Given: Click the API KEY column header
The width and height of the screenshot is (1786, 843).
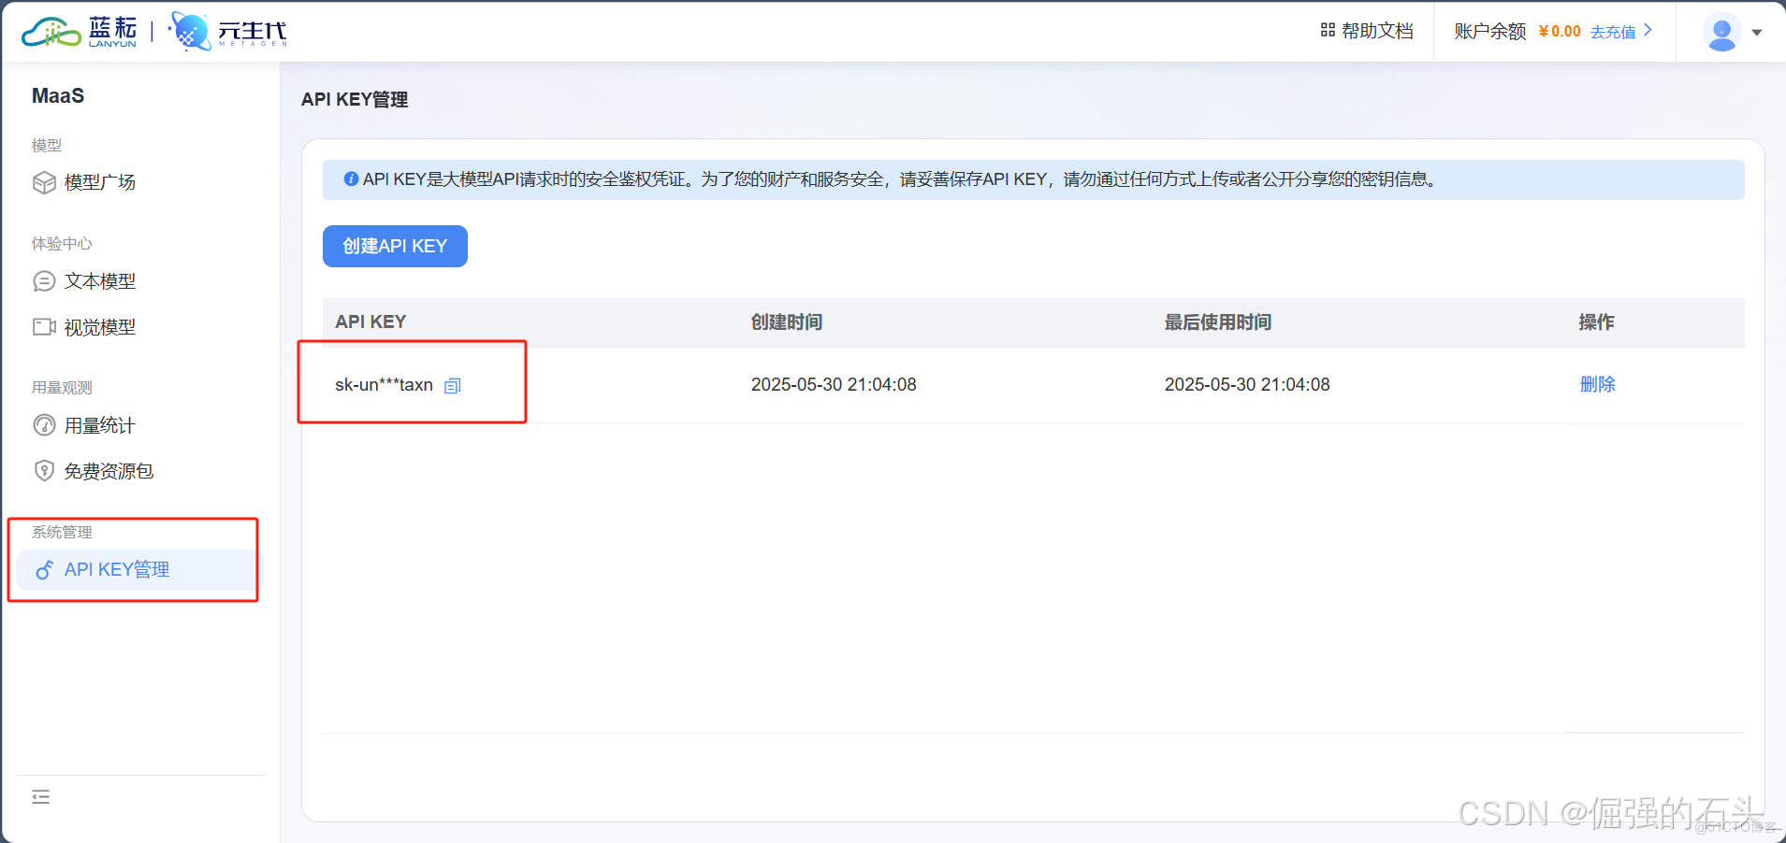Looking at the screenshot, I should pyautogui.click(x=370, y=321).
